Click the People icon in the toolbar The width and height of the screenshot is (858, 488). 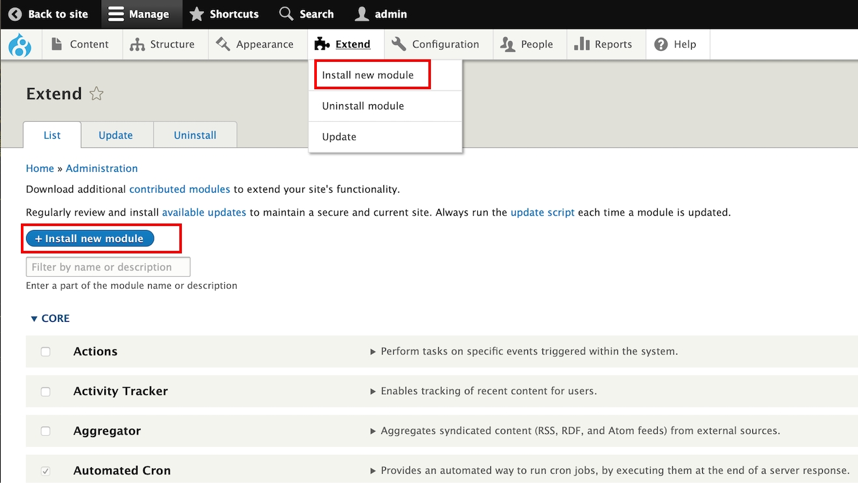pos(507,44)
